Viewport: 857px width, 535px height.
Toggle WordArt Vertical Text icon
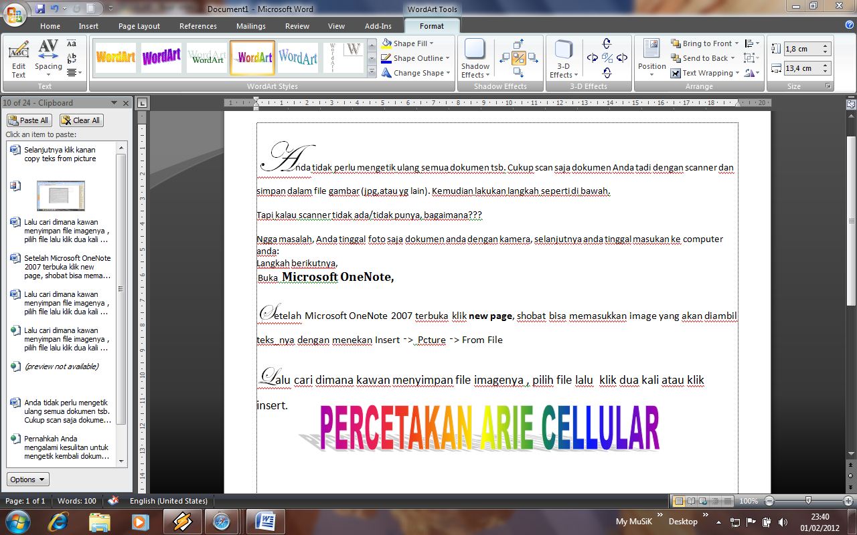[x=72, y=58]
